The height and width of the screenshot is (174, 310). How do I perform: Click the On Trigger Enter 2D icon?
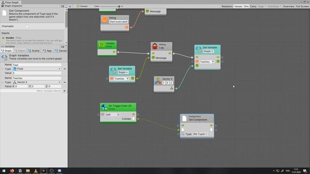105,107
